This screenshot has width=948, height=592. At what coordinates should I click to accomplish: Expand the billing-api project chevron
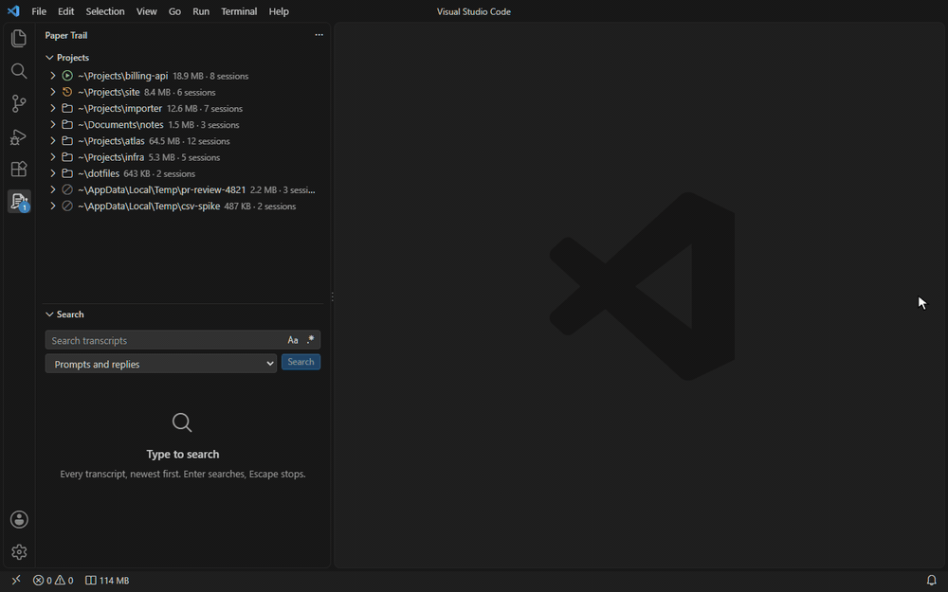pyautogui.click(x=52, y=76)
